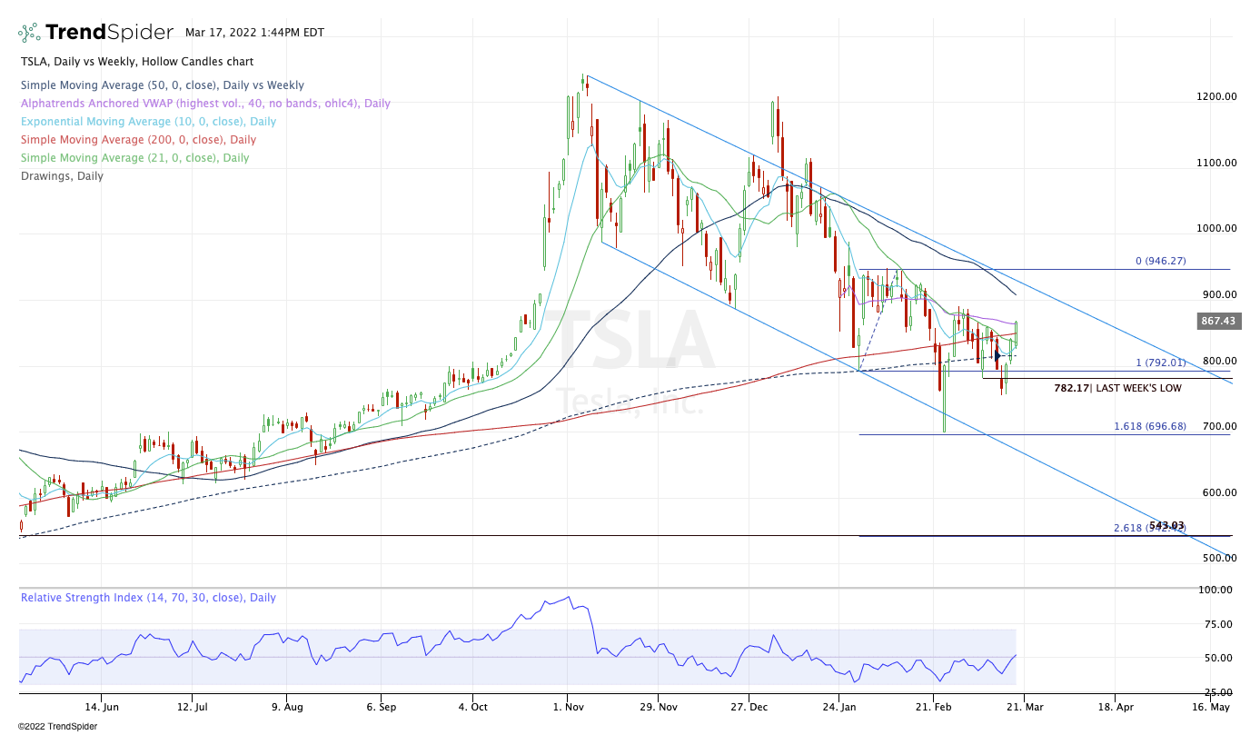
Task: Click the 18. Apr date axis label
Action: tap(1116, 706)
